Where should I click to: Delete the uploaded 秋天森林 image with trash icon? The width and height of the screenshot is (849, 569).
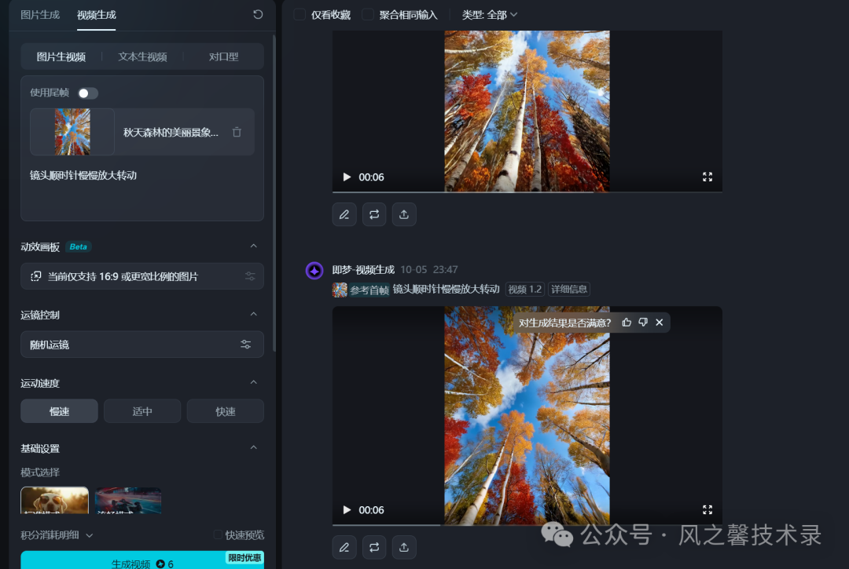[237, 132]
